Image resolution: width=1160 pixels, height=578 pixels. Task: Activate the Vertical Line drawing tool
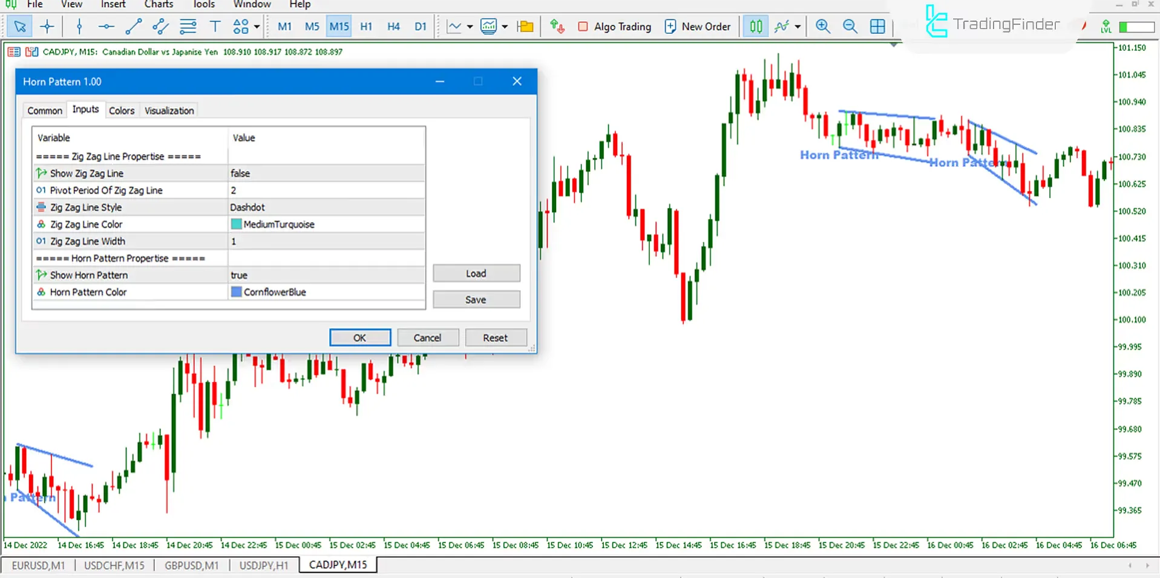79,26
